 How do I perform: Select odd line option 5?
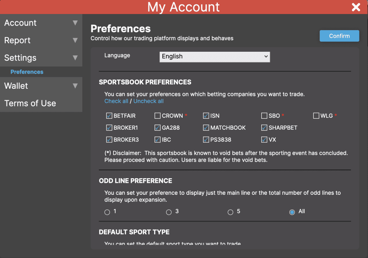pos(230,212)
